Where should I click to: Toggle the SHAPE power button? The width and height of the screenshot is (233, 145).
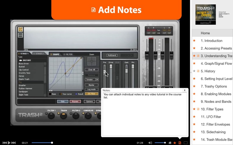52,55
